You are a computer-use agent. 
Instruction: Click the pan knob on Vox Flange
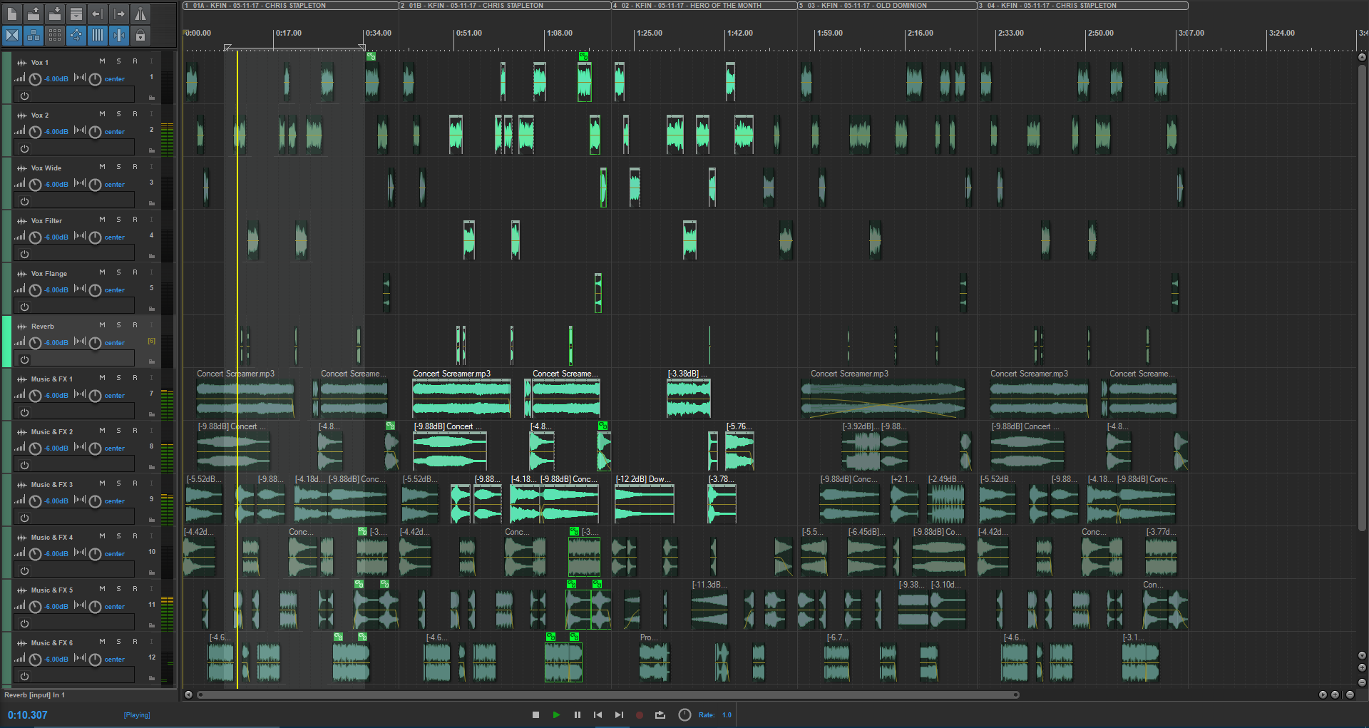[x=95, y=290]
